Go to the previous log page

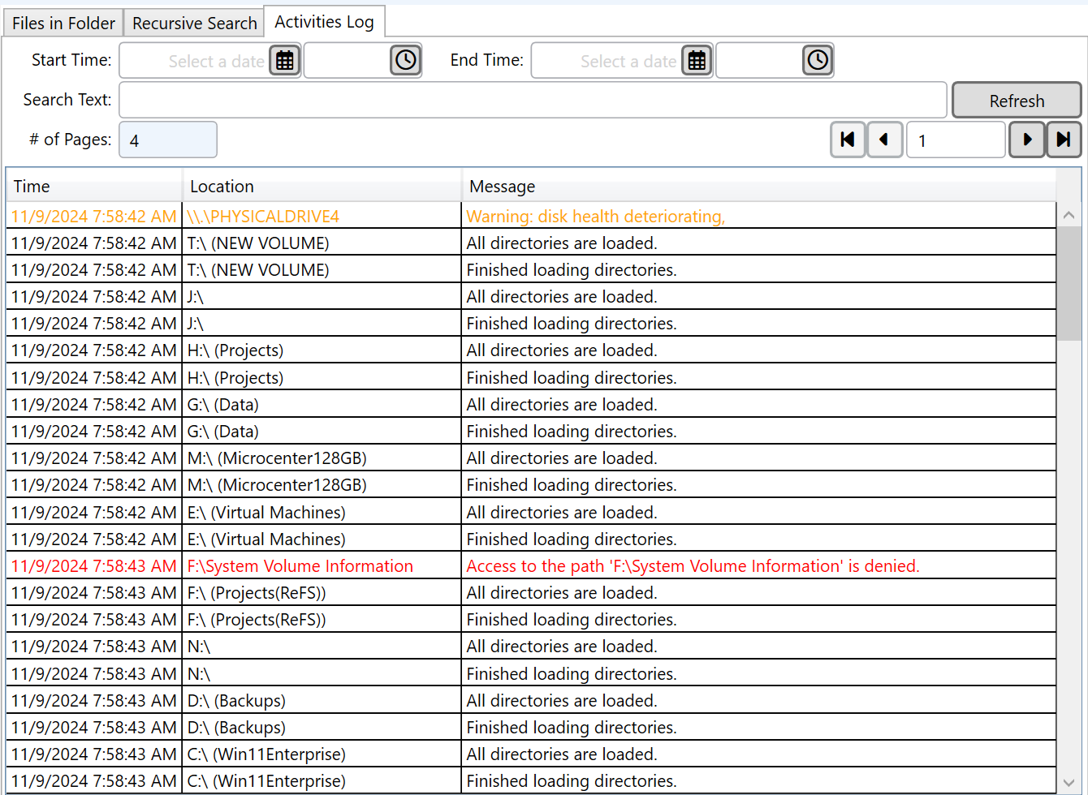point(885,140)
